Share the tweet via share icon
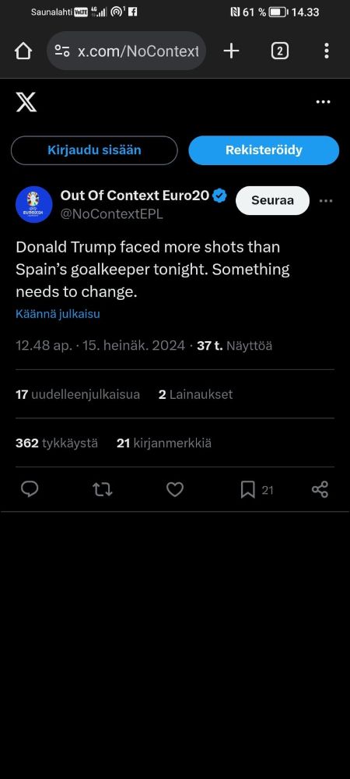 tap(320, 489)
